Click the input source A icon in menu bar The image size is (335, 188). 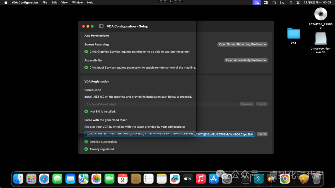(283, 2)
